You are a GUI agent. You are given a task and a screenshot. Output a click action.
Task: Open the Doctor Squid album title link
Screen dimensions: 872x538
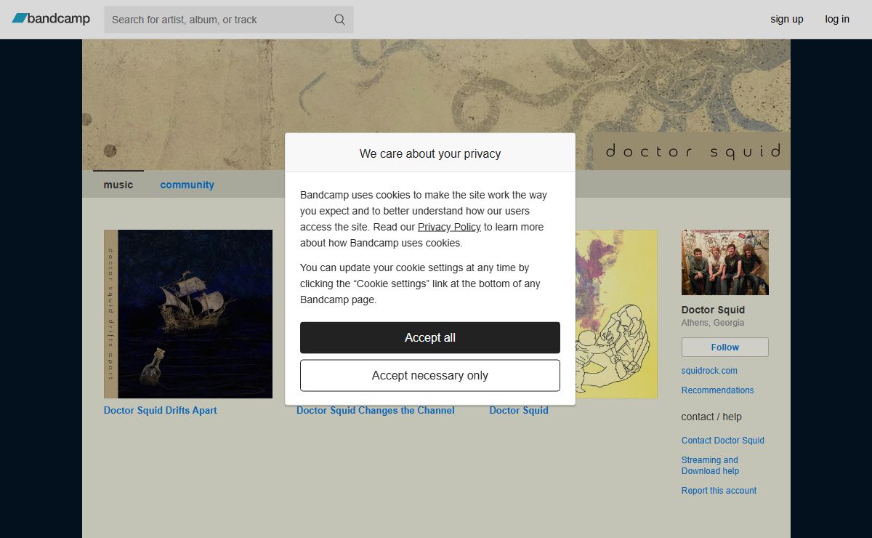pos(519,410)
